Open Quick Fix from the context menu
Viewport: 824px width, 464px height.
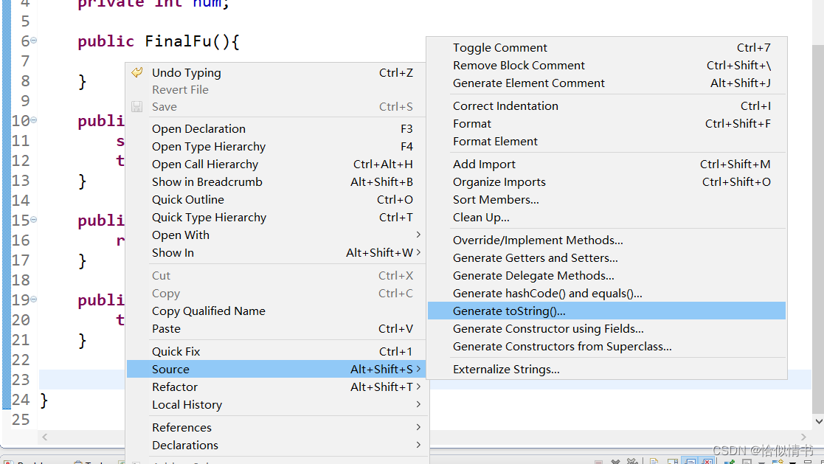pyautogui.click(x=176, y=352)
